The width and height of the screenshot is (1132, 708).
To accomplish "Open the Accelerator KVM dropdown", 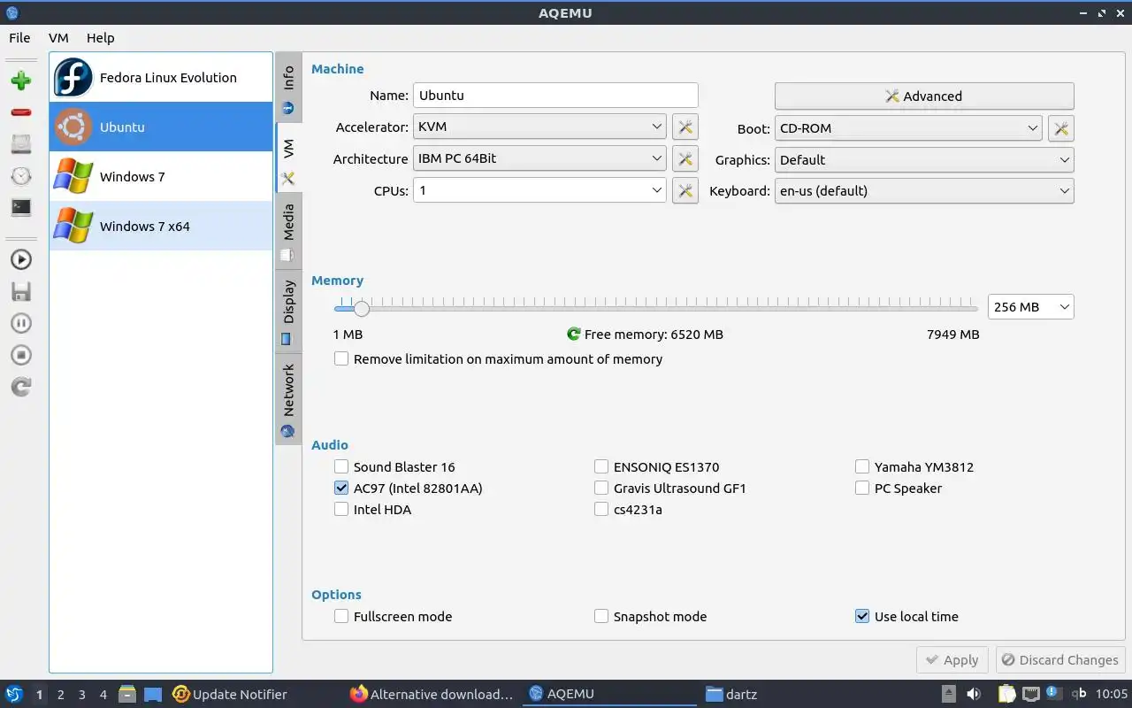I will (539, 127).
